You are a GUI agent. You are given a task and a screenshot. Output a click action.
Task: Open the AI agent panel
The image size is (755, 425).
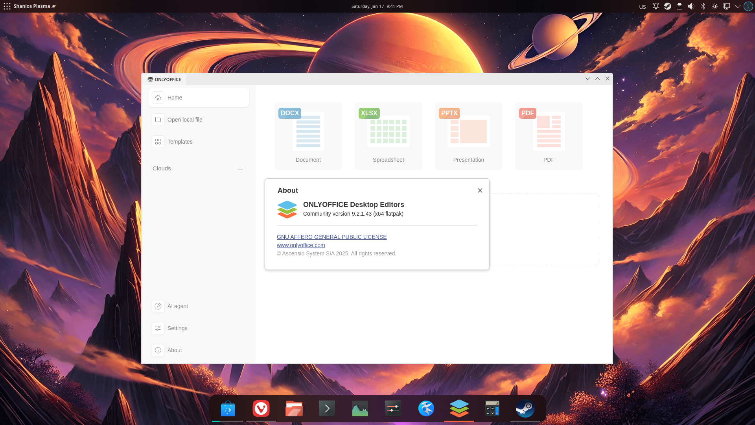177,306
